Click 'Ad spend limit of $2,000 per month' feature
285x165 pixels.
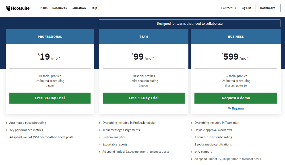136,152
